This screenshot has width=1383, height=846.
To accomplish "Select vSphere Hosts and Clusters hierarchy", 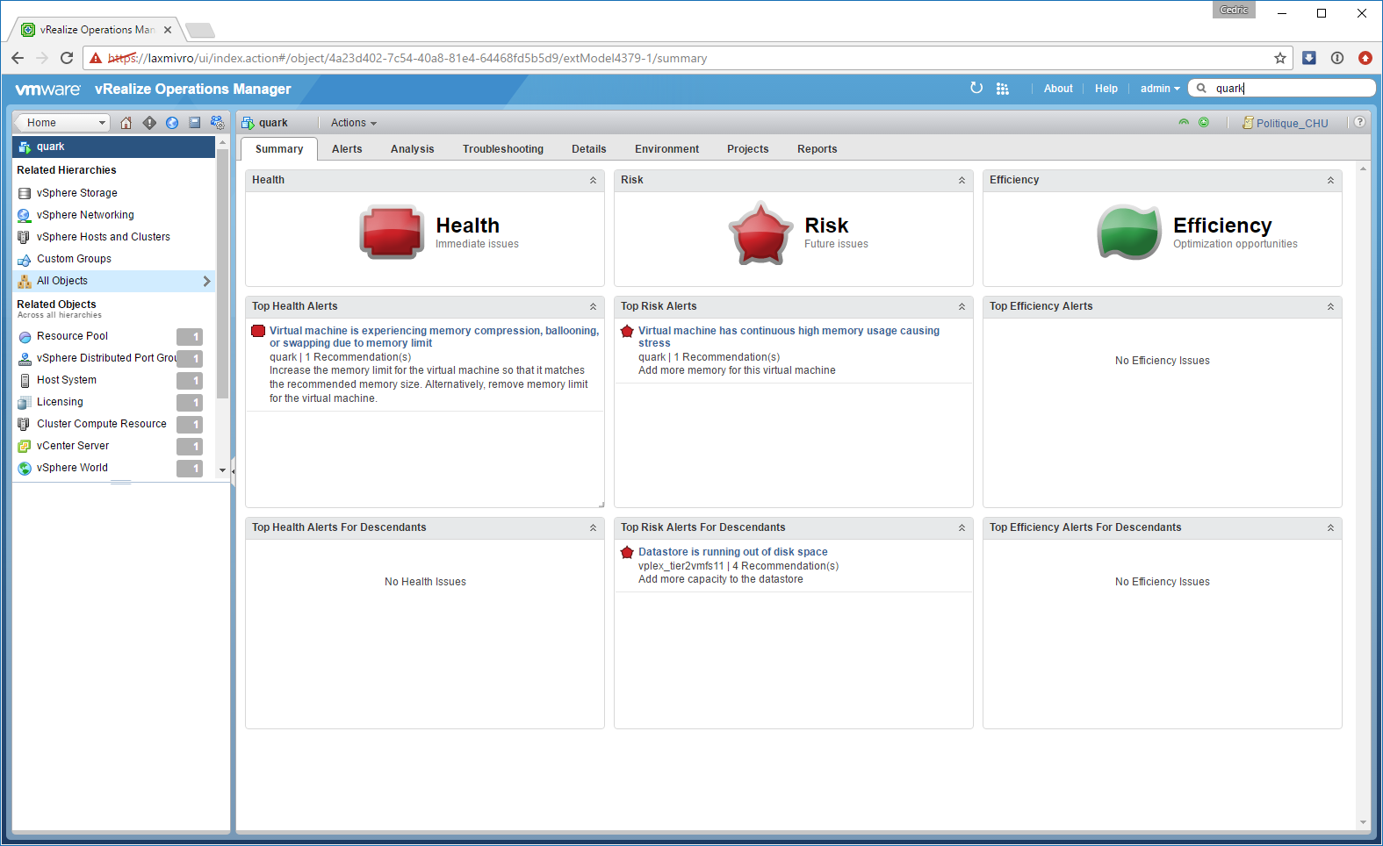I will point(104,237).
